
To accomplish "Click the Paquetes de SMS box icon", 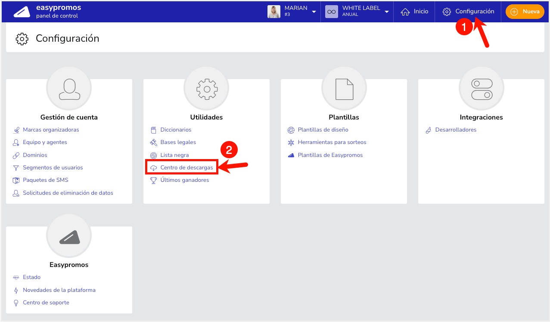I will point(16,181).
